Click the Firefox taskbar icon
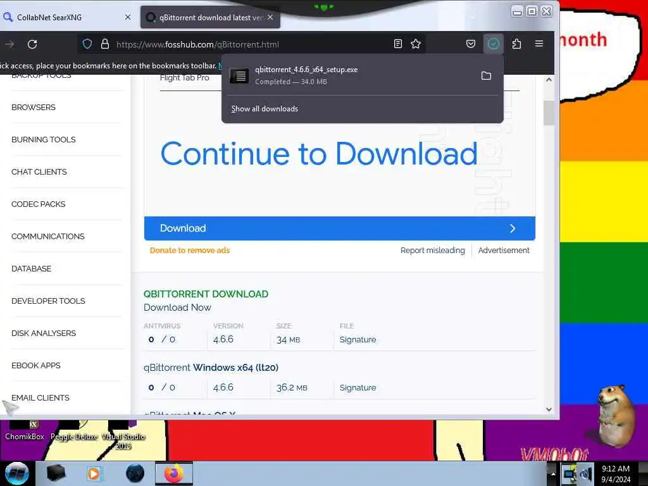This screenshot has width=648, height=486. (x=174, y=473)
